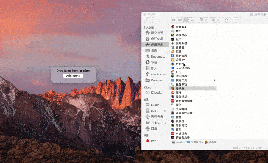Select 图书 app in list
The width and height of the screenshot is (268, 163).
193,93
